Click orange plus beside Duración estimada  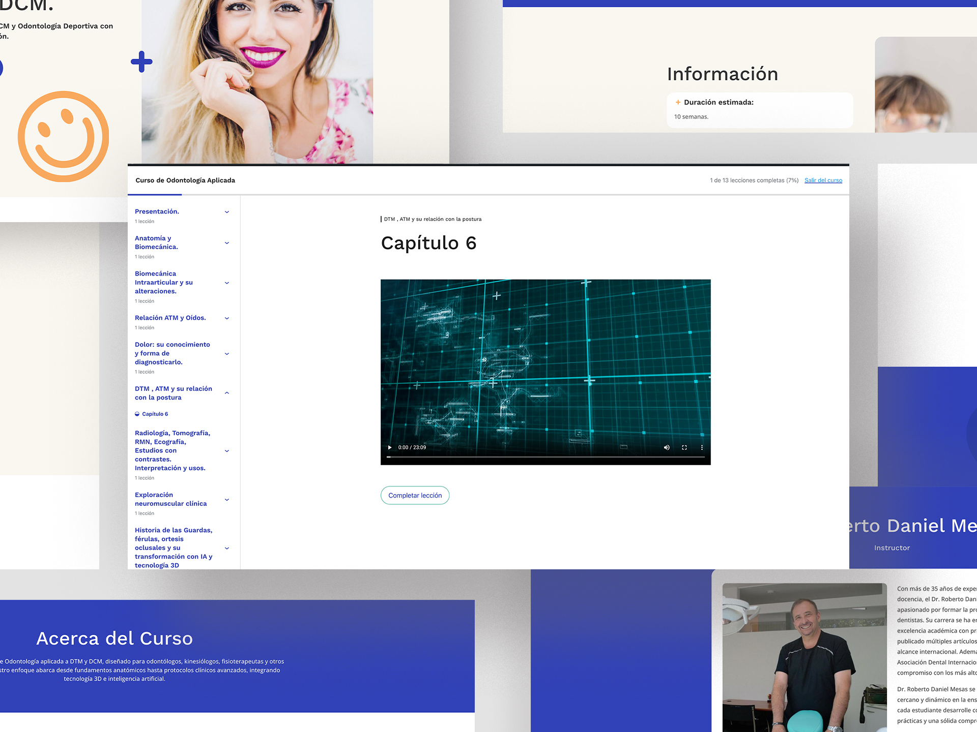(x=678, y=102)
